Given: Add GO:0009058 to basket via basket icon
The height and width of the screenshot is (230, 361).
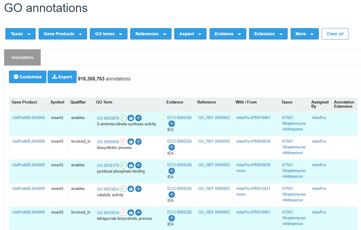Looking at the screenshot, I should (x=131, y=141).
